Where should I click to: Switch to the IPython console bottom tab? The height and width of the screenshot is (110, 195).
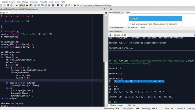(116, 105)
